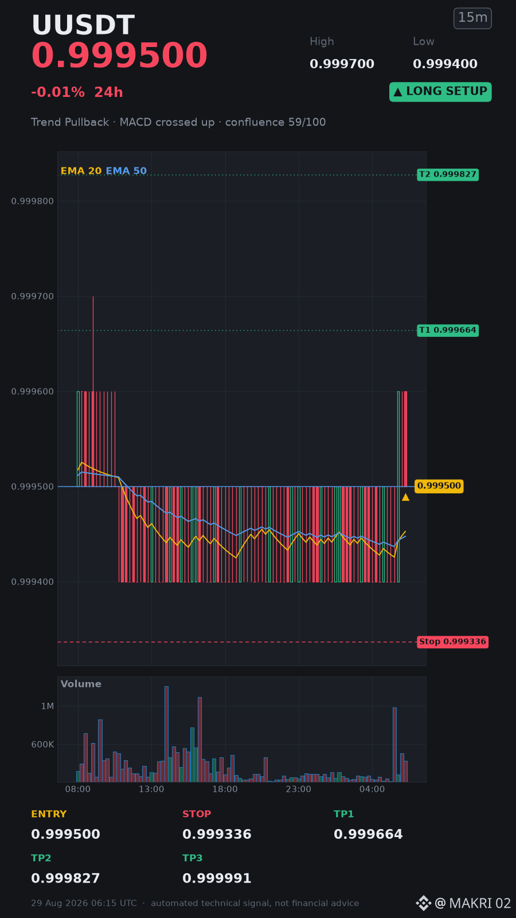Click the 13:00 time axis label
Image resolution: width=516 pixels, height=918 pixels.
(x=151, y=789)
